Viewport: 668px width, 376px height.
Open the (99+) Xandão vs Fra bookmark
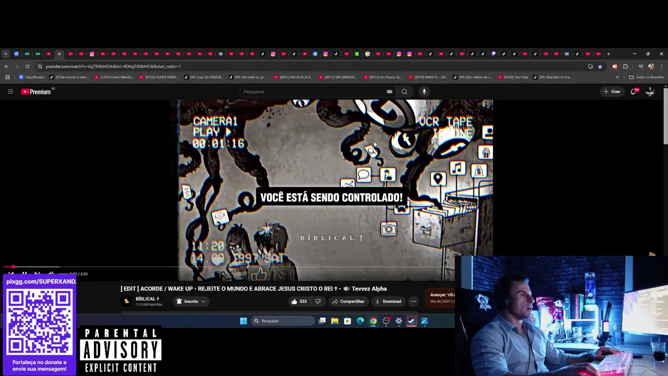pyautogui.click(x=553, y=77)
